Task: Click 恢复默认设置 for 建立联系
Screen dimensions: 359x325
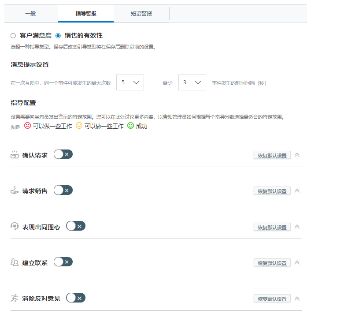Action: [272, 263]
